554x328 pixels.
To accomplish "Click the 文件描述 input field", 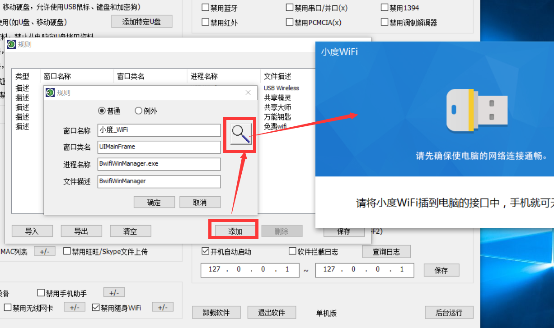I will click(x=159, y=181).
